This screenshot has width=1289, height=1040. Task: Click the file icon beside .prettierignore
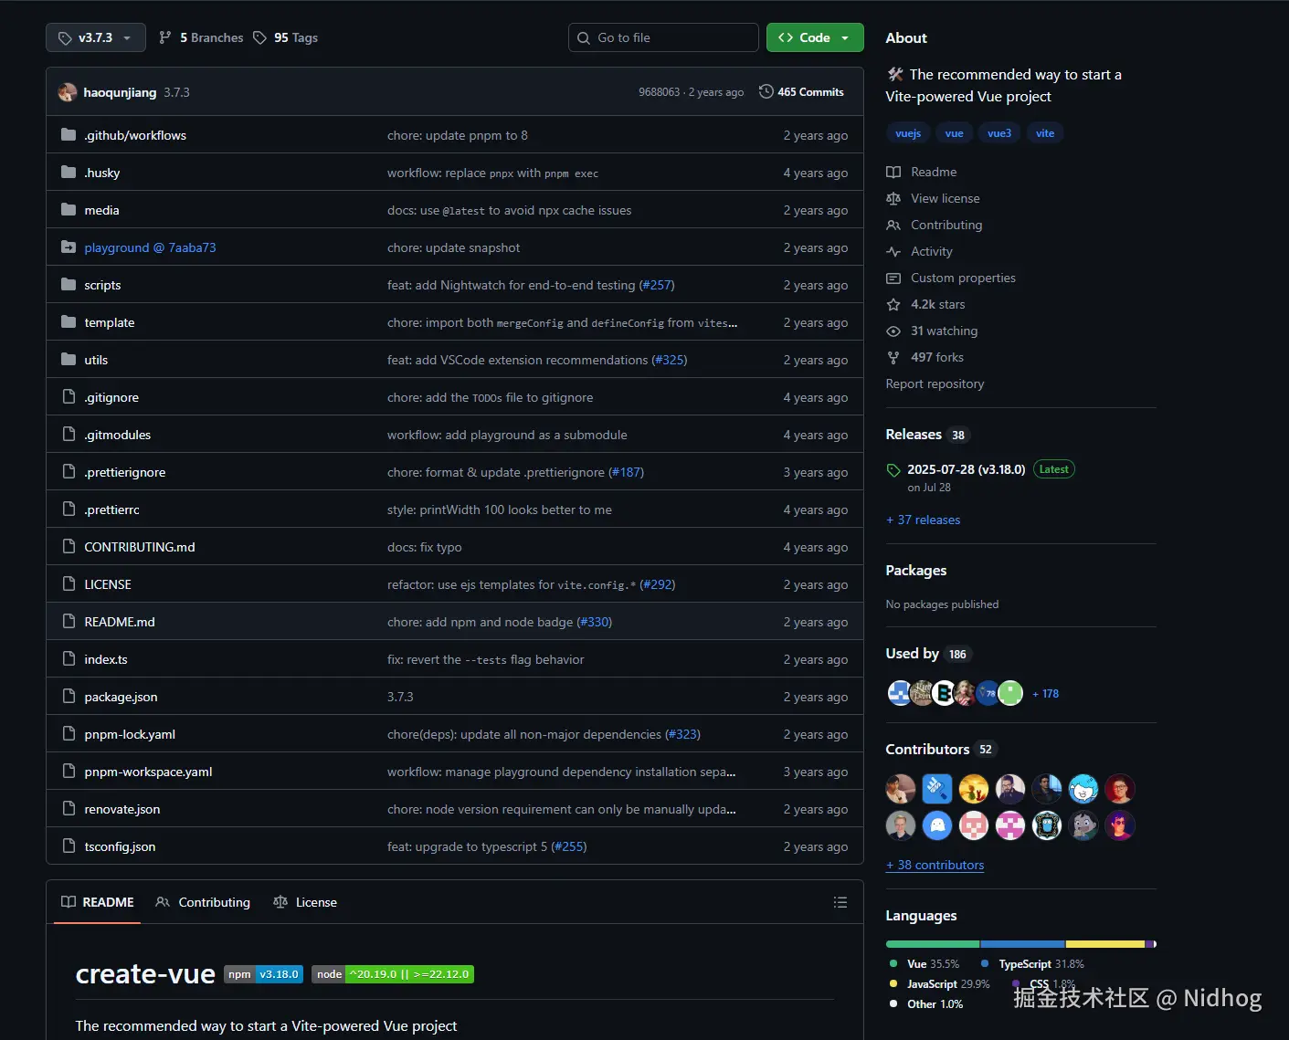[69, 472]
